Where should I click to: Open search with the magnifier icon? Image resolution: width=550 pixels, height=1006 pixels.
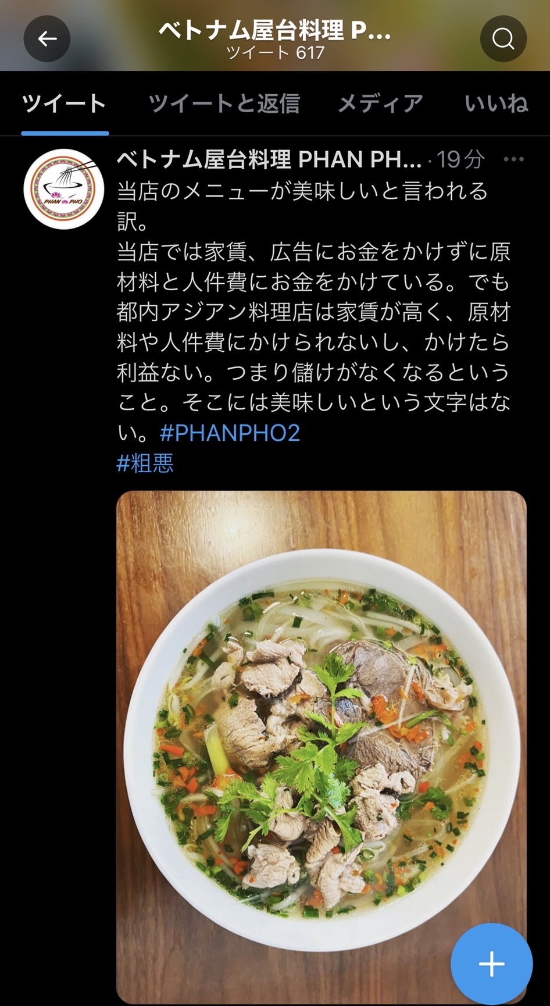503,39
